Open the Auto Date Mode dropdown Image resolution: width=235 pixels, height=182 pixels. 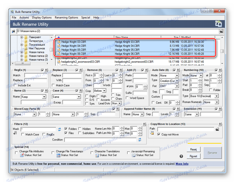[x=177, y=75]
